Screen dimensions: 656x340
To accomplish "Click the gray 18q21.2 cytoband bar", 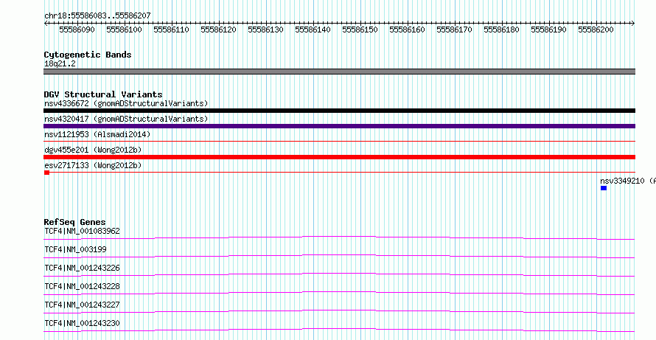I will (x=339, y=72).
